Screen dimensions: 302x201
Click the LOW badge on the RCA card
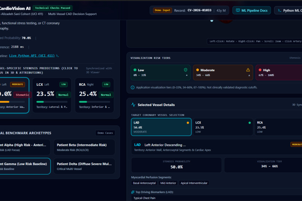[x=106, y=84]
